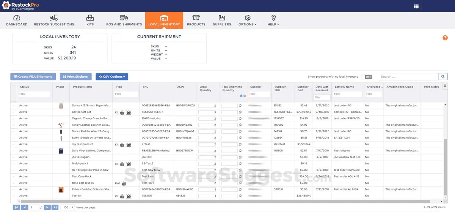
Task: Go to last page of the grid
Action: click(55, 207)
